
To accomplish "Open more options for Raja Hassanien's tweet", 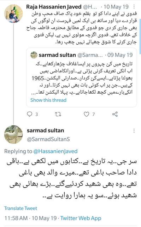I will [x=134, y=6].
